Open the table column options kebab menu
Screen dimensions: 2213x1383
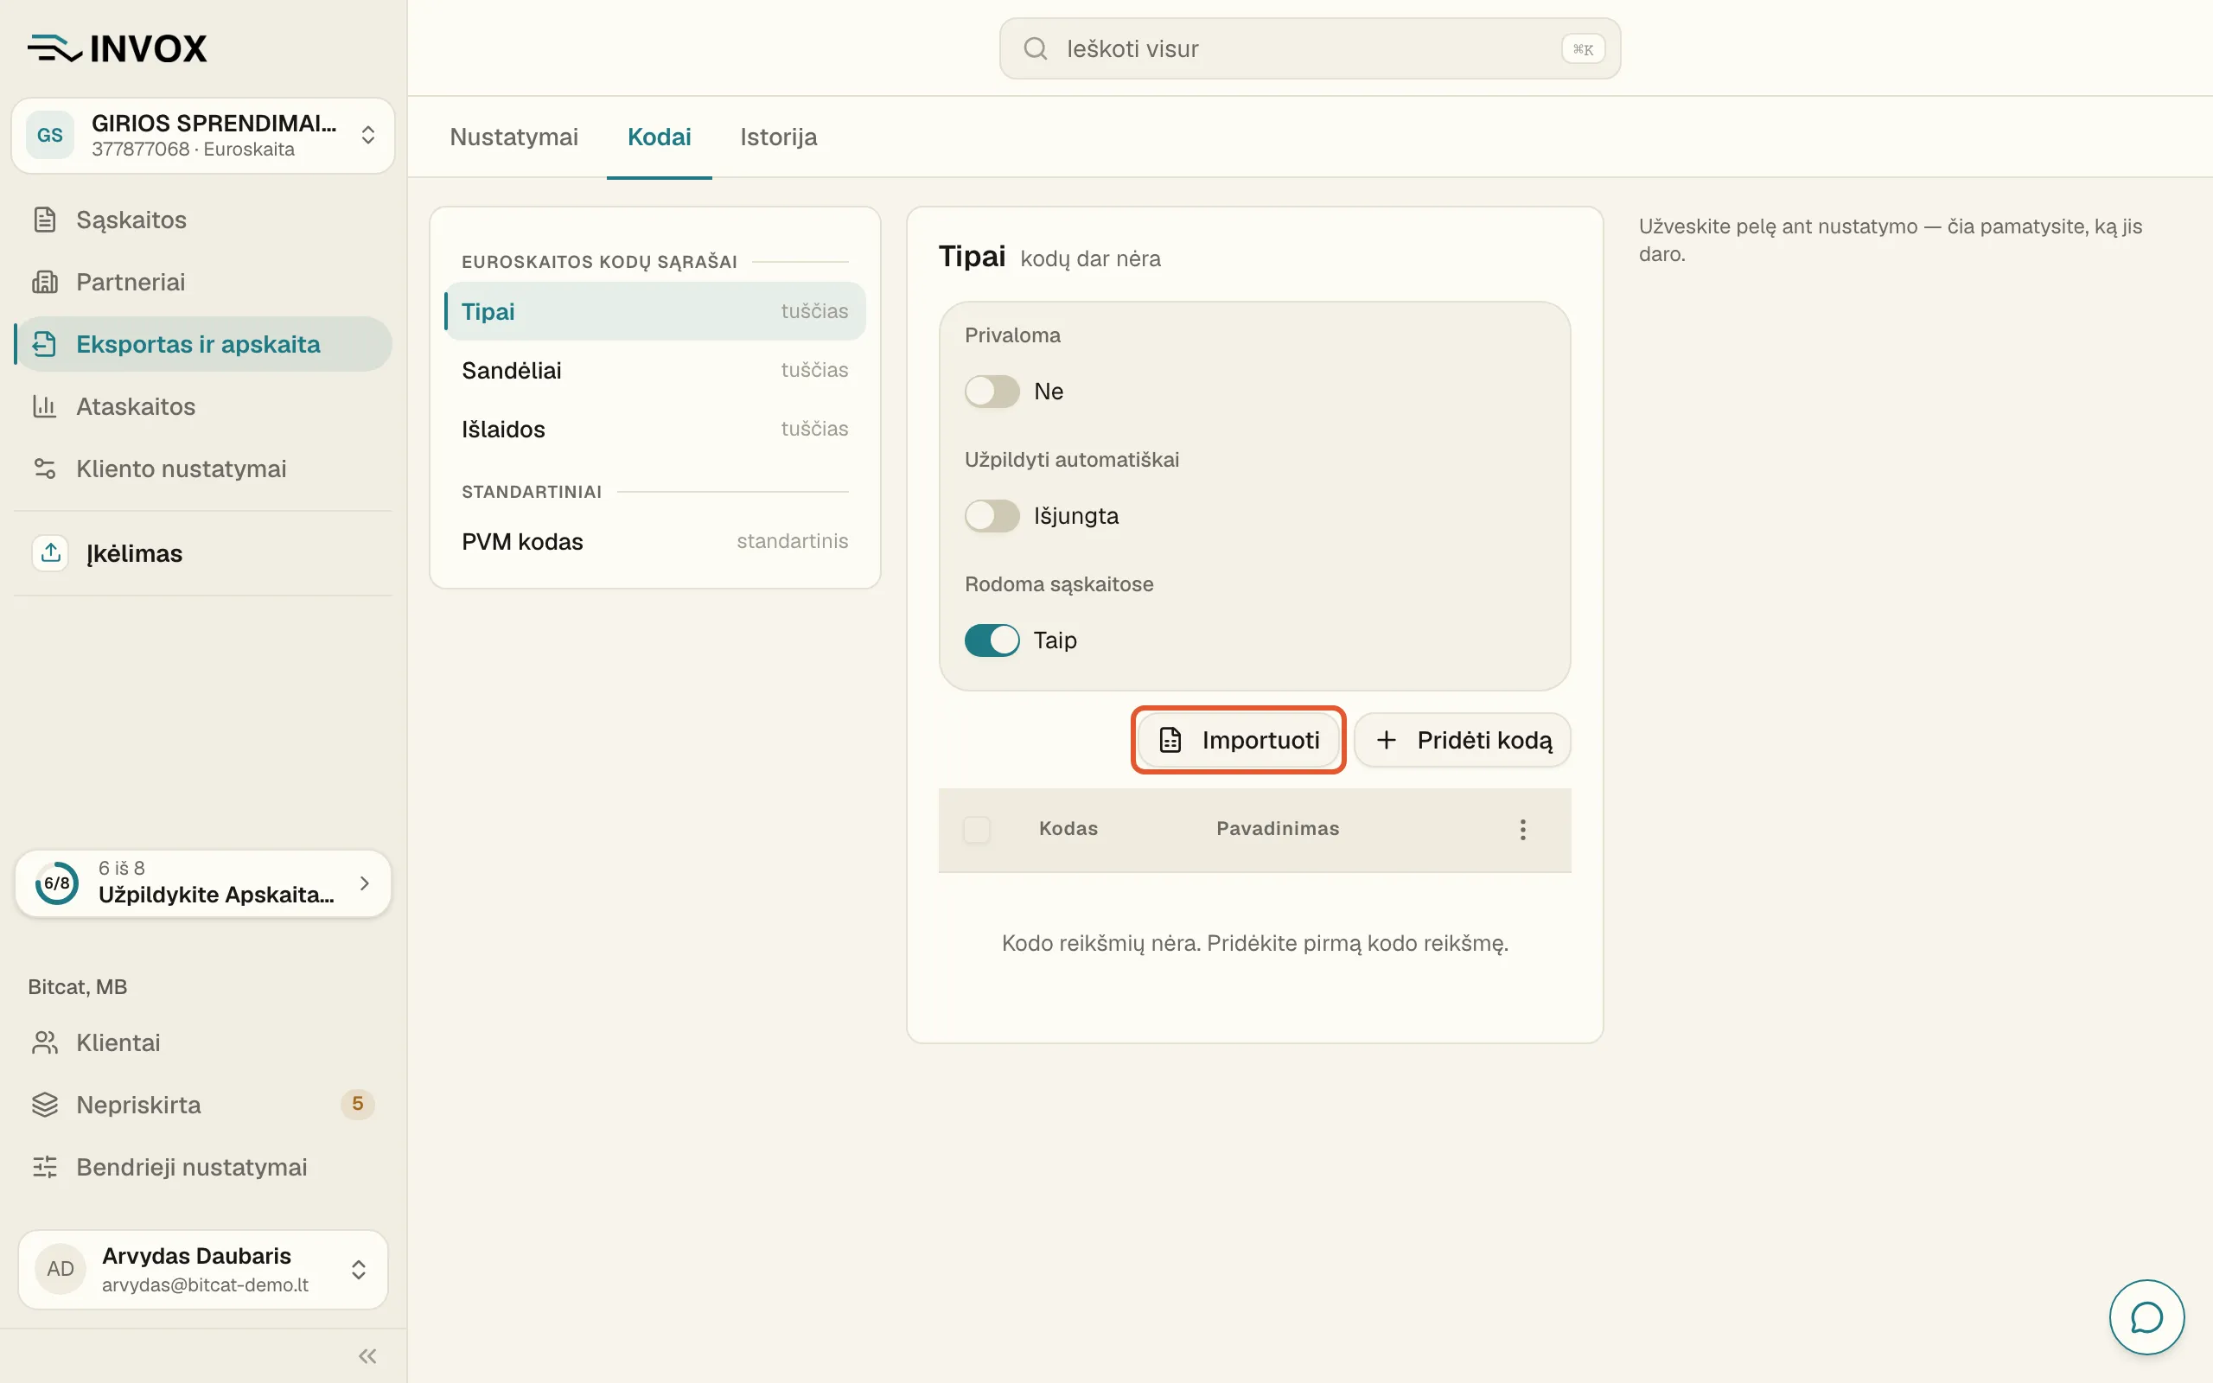click(x=1522, y=830)
